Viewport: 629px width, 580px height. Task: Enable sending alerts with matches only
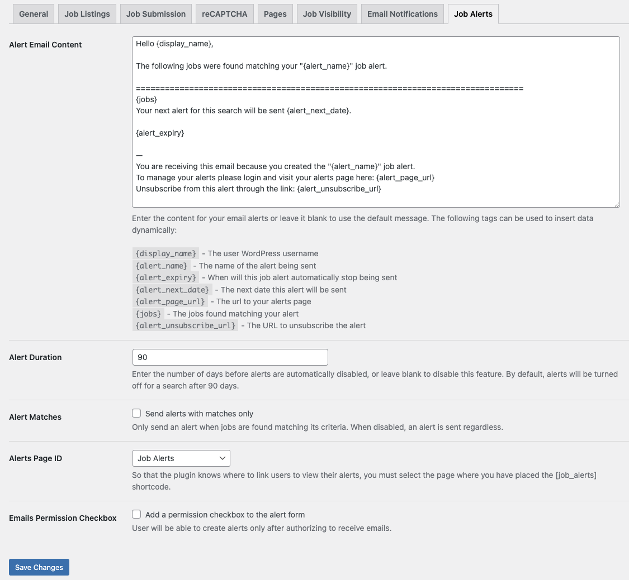(x=136, y=413)
